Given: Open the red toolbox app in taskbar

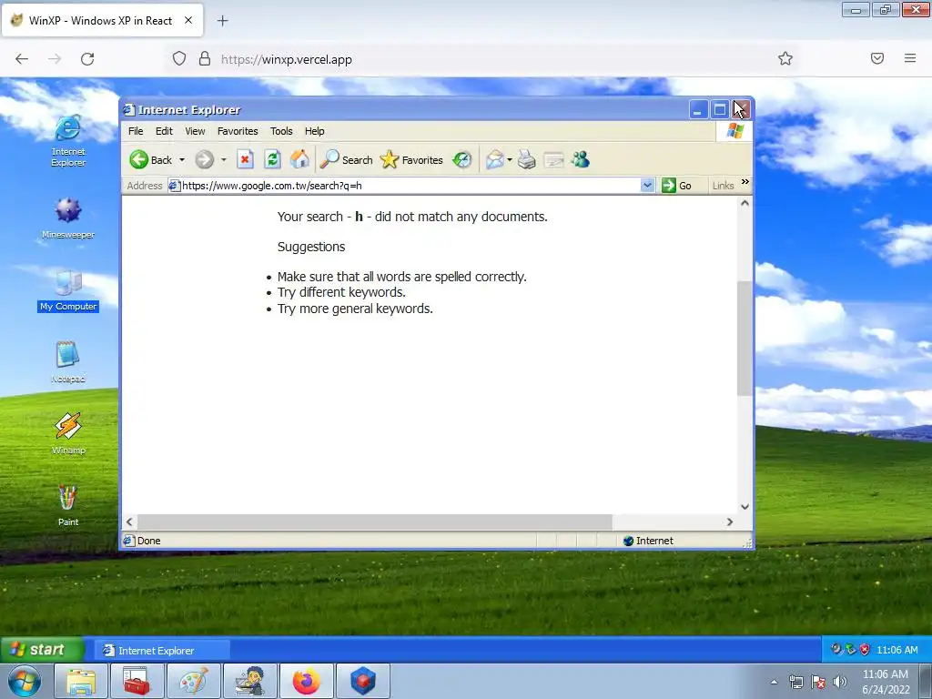Looking at the screenshot, I should pyautogui.click(x=137, y=681).
